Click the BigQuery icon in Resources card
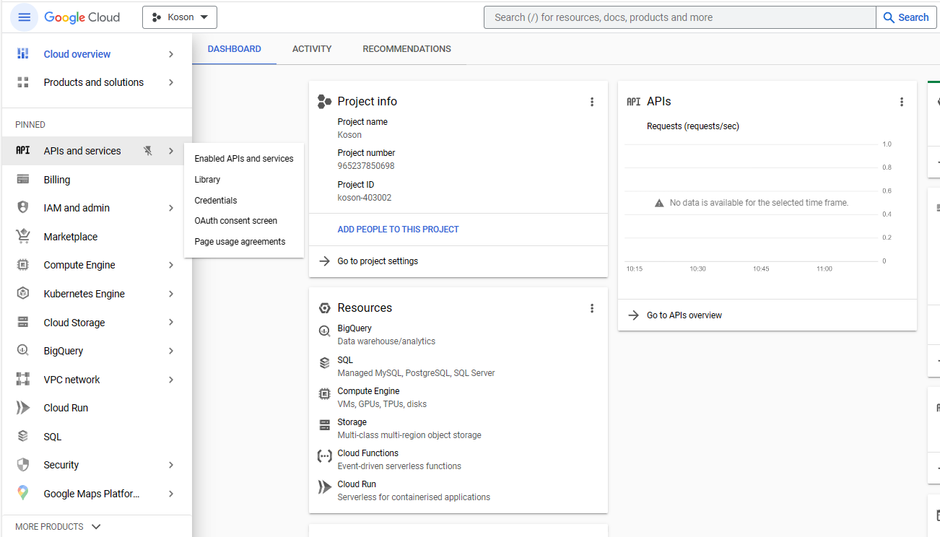This screenshot has width=940, height=537. click(x=325, y=331)
